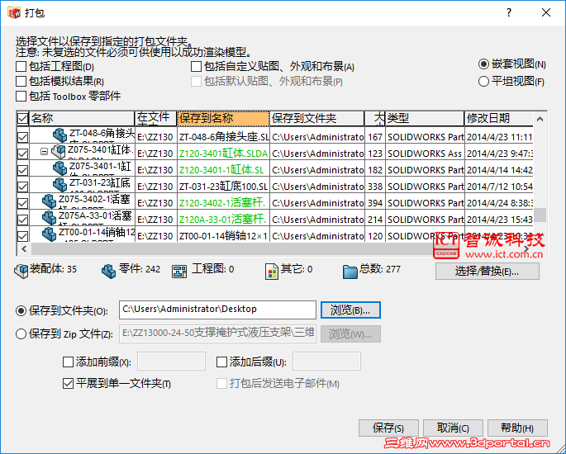Click the Z120-3401-1缸体.SL save name cell
This screenshot has height=454, width=566.
(223, 170)
